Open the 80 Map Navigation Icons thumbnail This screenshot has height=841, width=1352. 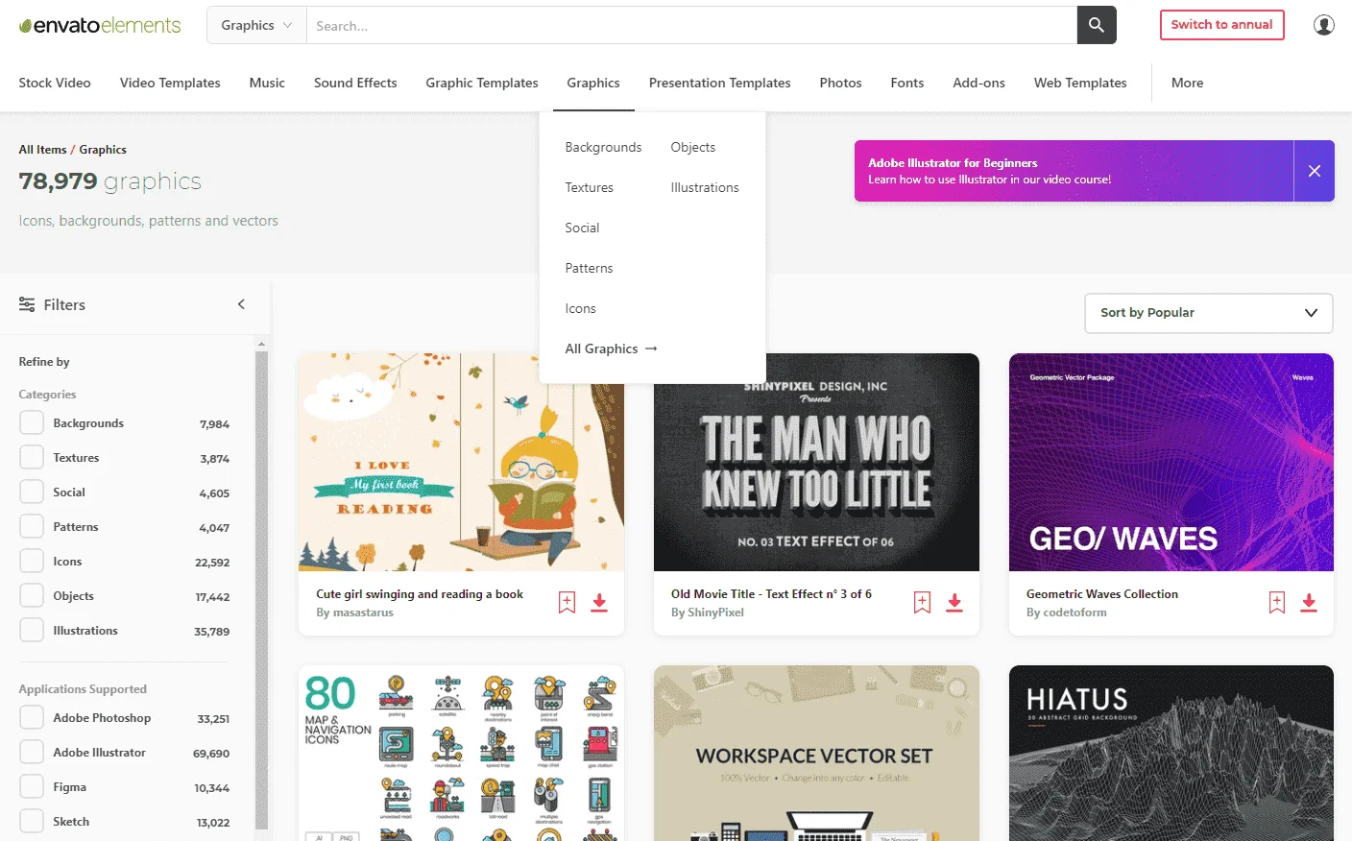click(461, 753)
